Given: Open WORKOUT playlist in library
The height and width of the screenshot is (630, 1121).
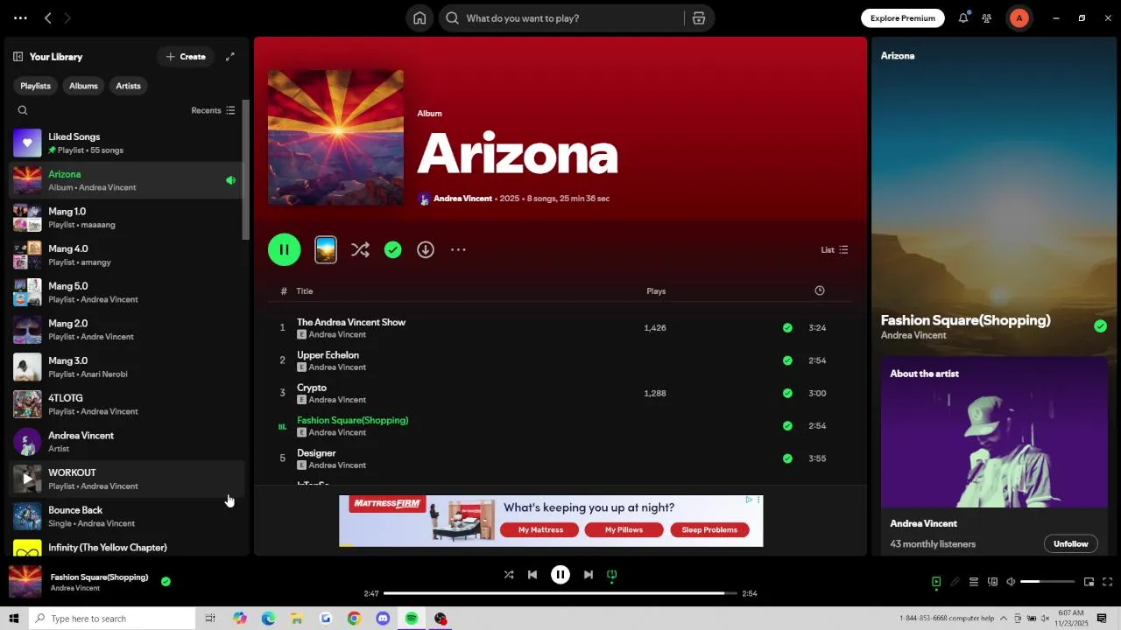Looking at the screenshot, I should point(125,479).
